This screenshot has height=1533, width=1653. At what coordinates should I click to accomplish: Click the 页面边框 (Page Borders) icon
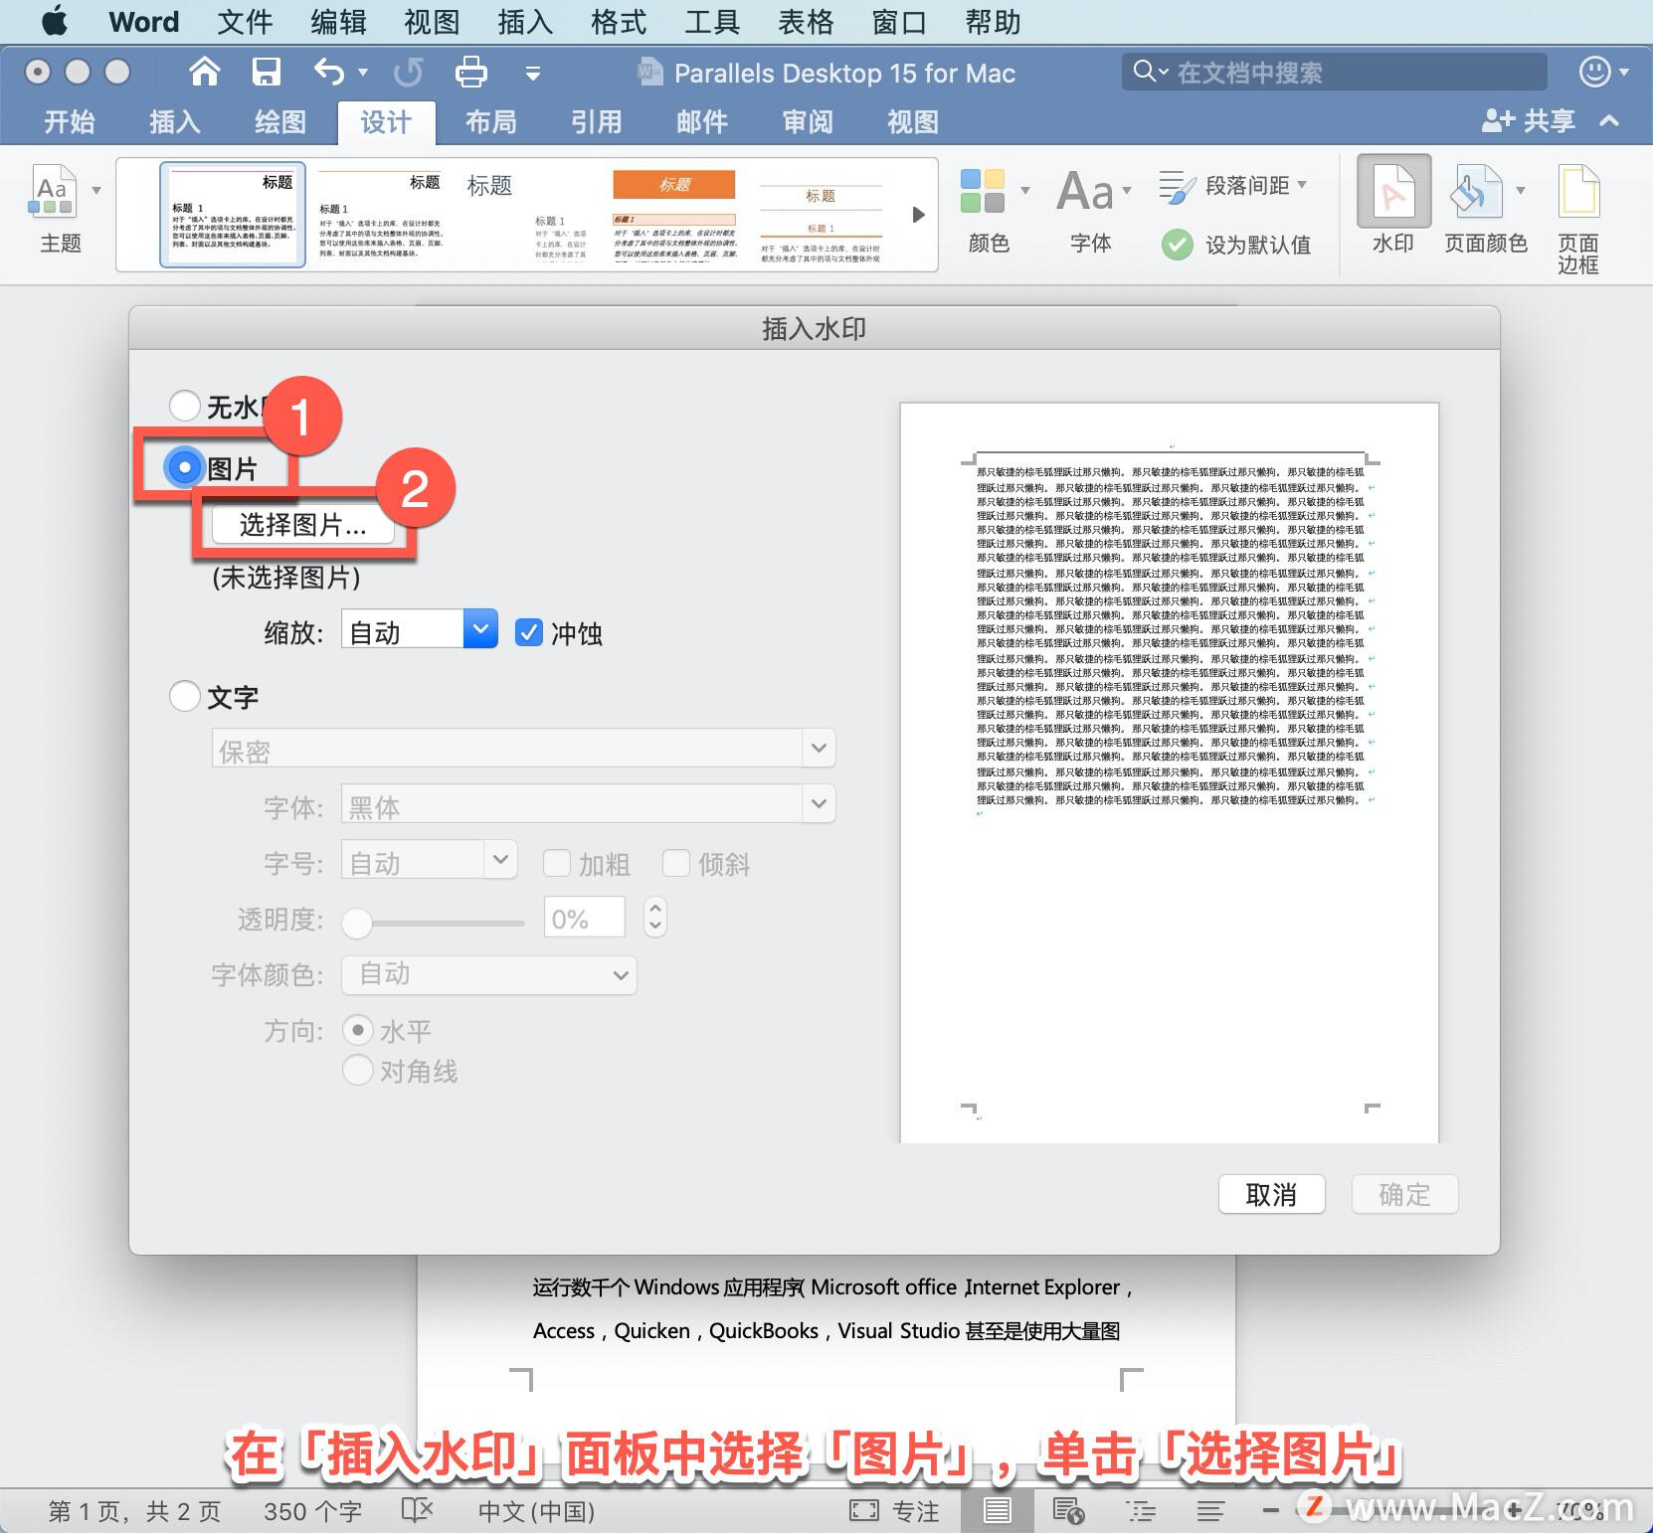(x=1578, y=209)
